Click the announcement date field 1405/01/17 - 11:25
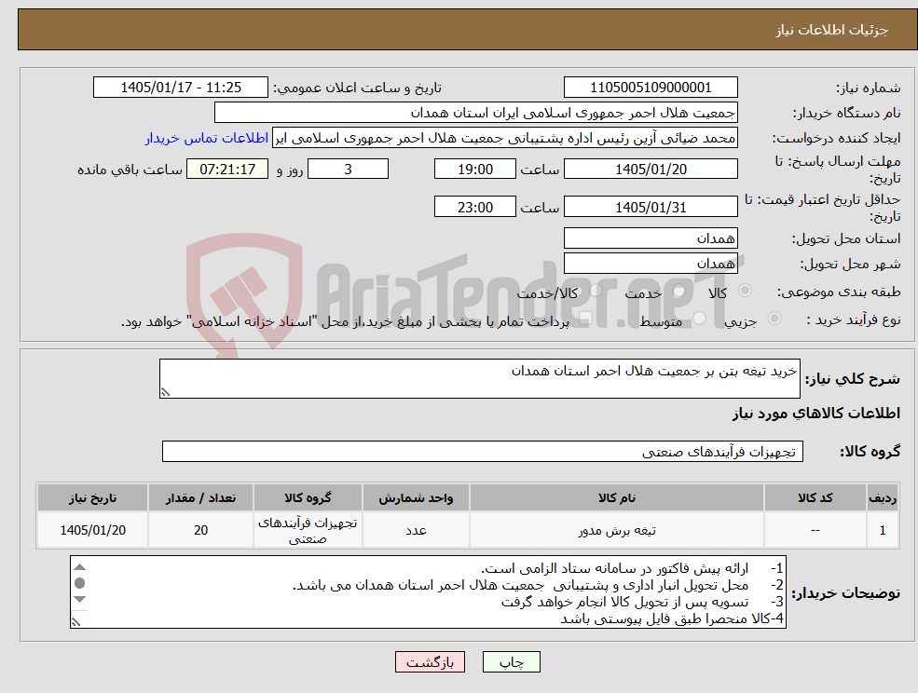918x693 pixels. (180, 88)
